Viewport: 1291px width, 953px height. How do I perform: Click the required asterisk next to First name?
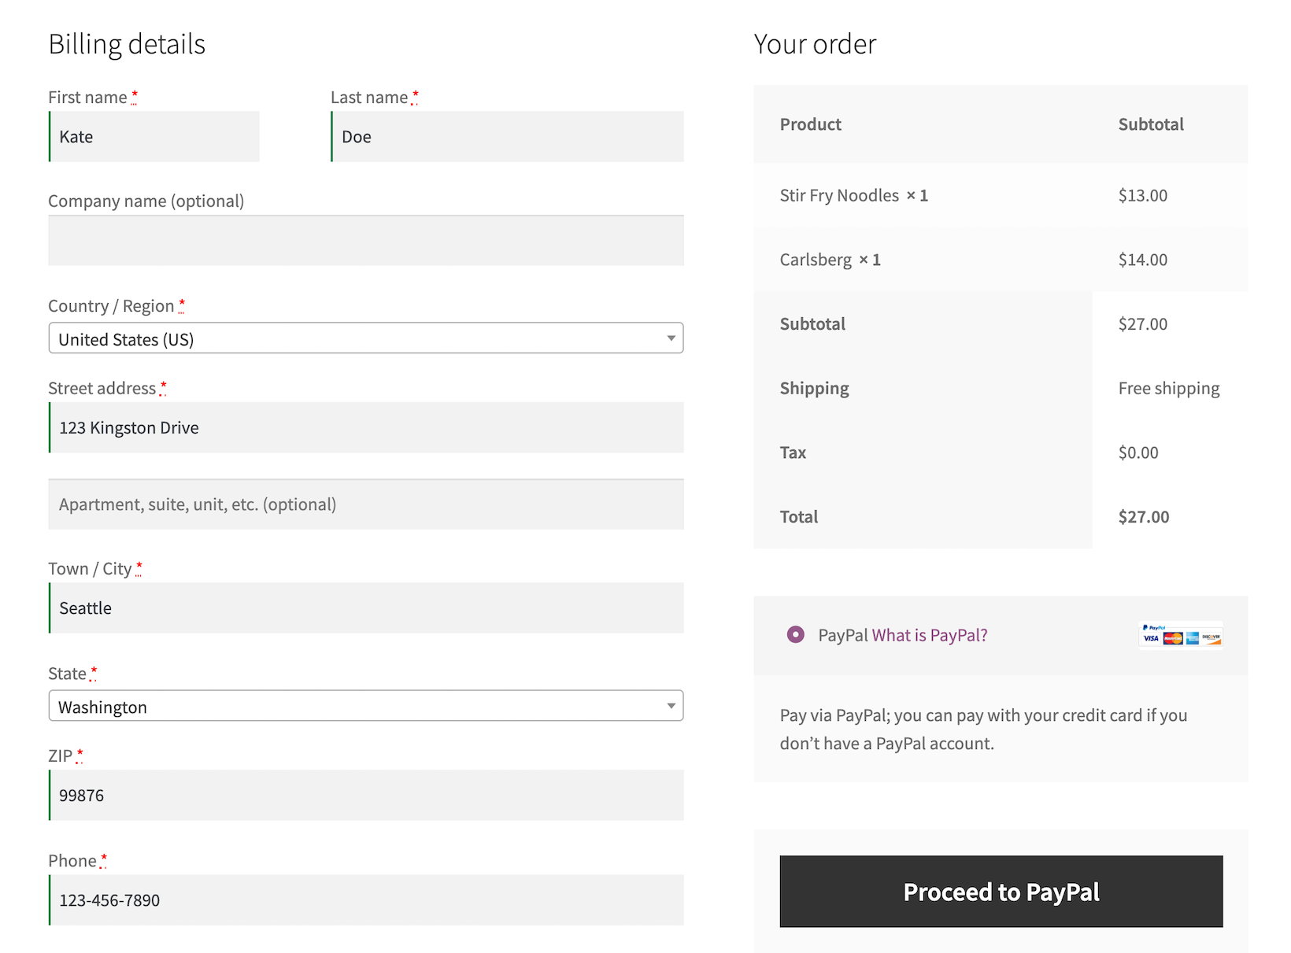tap(135, 94)
